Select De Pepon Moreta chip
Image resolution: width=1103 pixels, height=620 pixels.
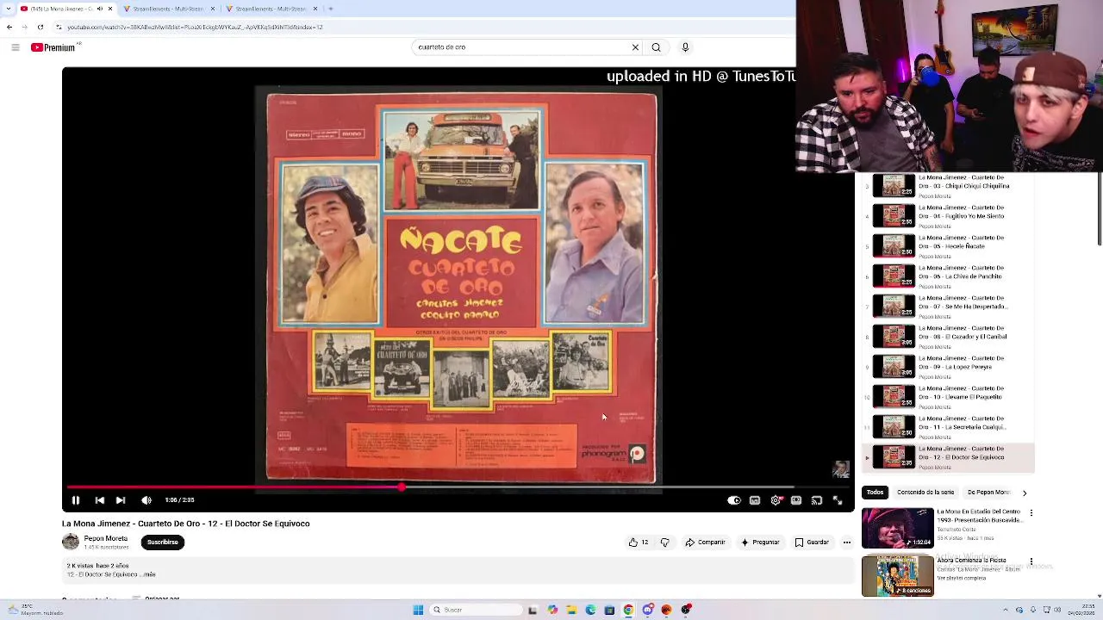988,493
